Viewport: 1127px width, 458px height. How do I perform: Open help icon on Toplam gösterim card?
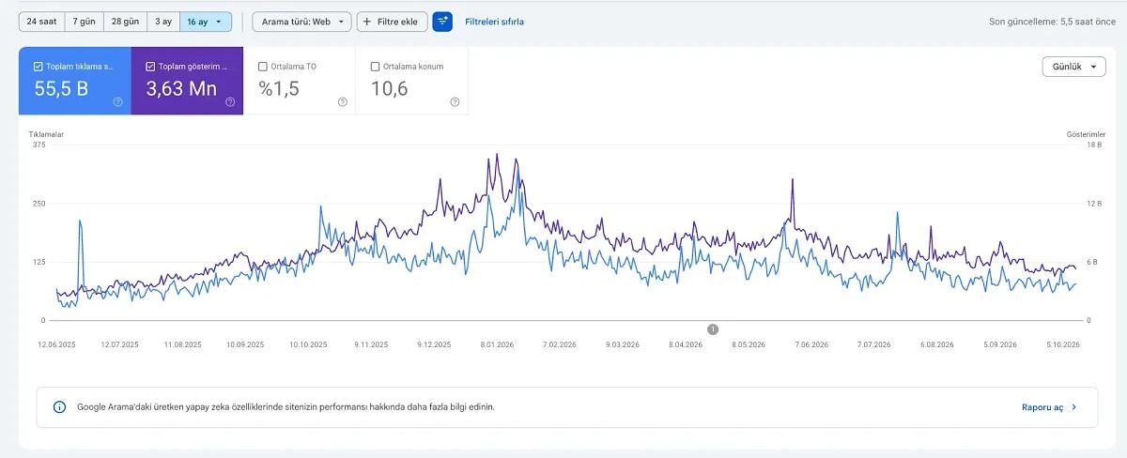click(230, 101)
